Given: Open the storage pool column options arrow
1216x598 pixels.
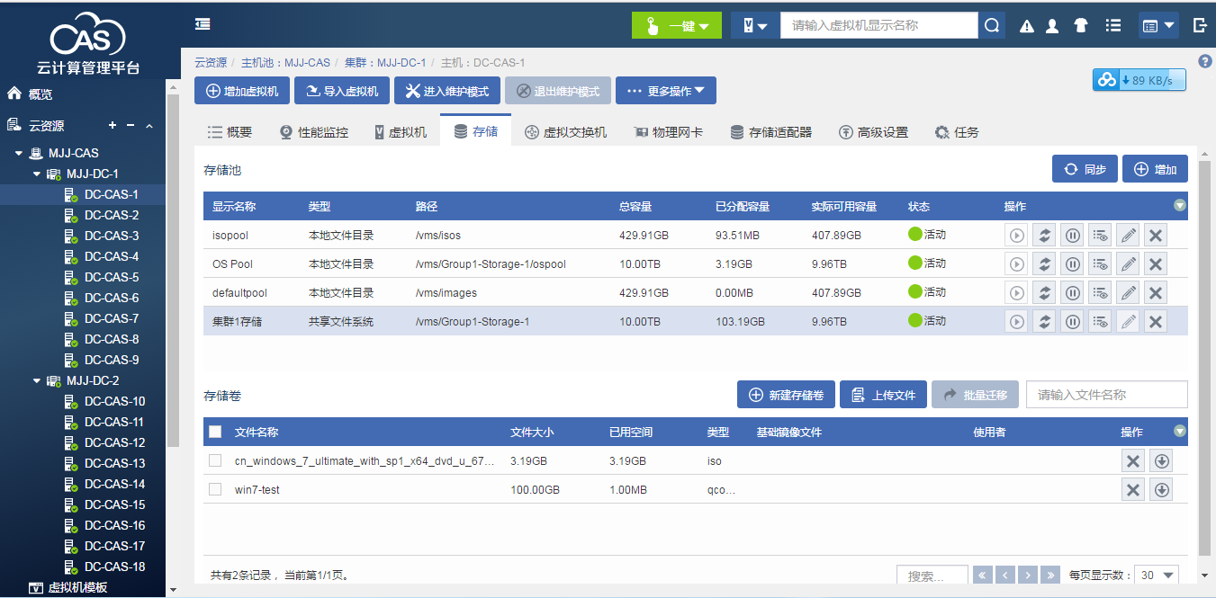Looking at the screenshot, I should coord(1180,206).
